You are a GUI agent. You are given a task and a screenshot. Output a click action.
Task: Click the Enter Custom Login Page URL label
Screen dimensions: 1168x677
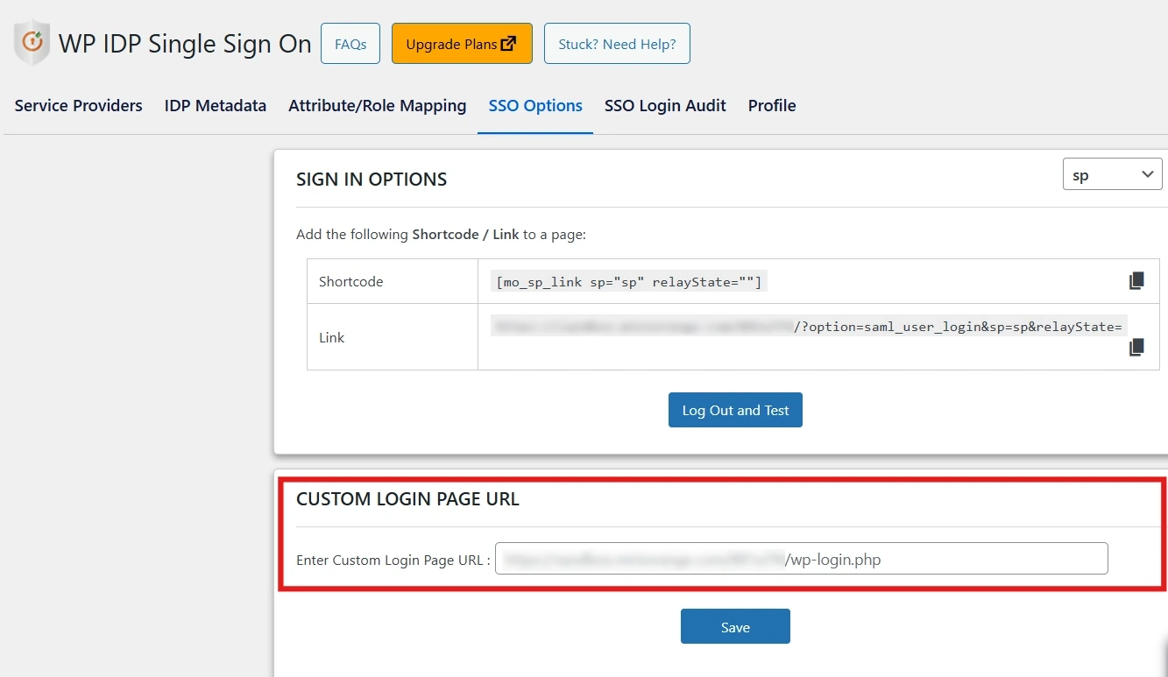pos(393,561)
